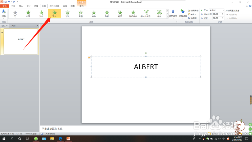
Task: Open the 添加动画 add animation menu
Action: coord(183,14)
